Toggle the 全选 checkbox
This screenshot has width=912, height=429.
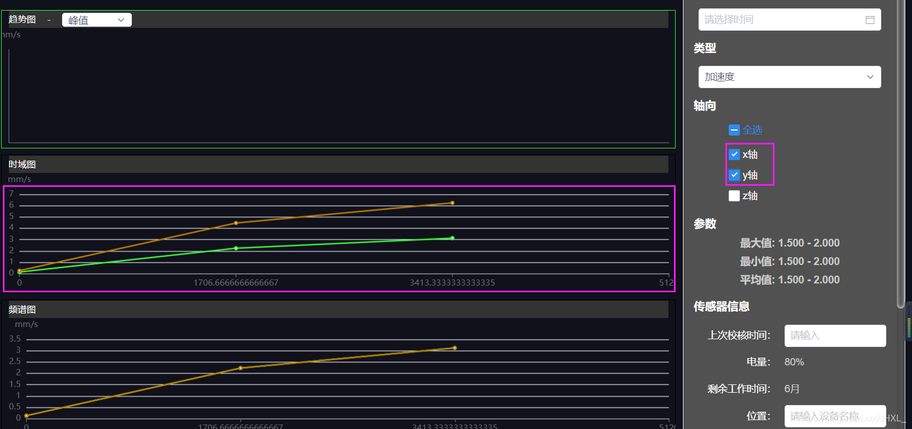(734, 130)
